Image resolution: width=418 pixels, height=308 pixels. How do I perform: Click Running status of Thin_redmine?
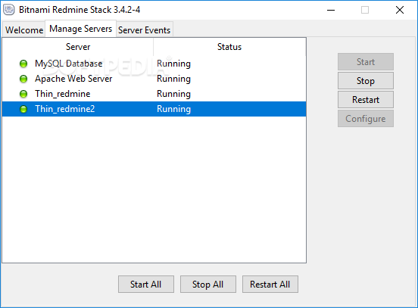coord(173,94)
